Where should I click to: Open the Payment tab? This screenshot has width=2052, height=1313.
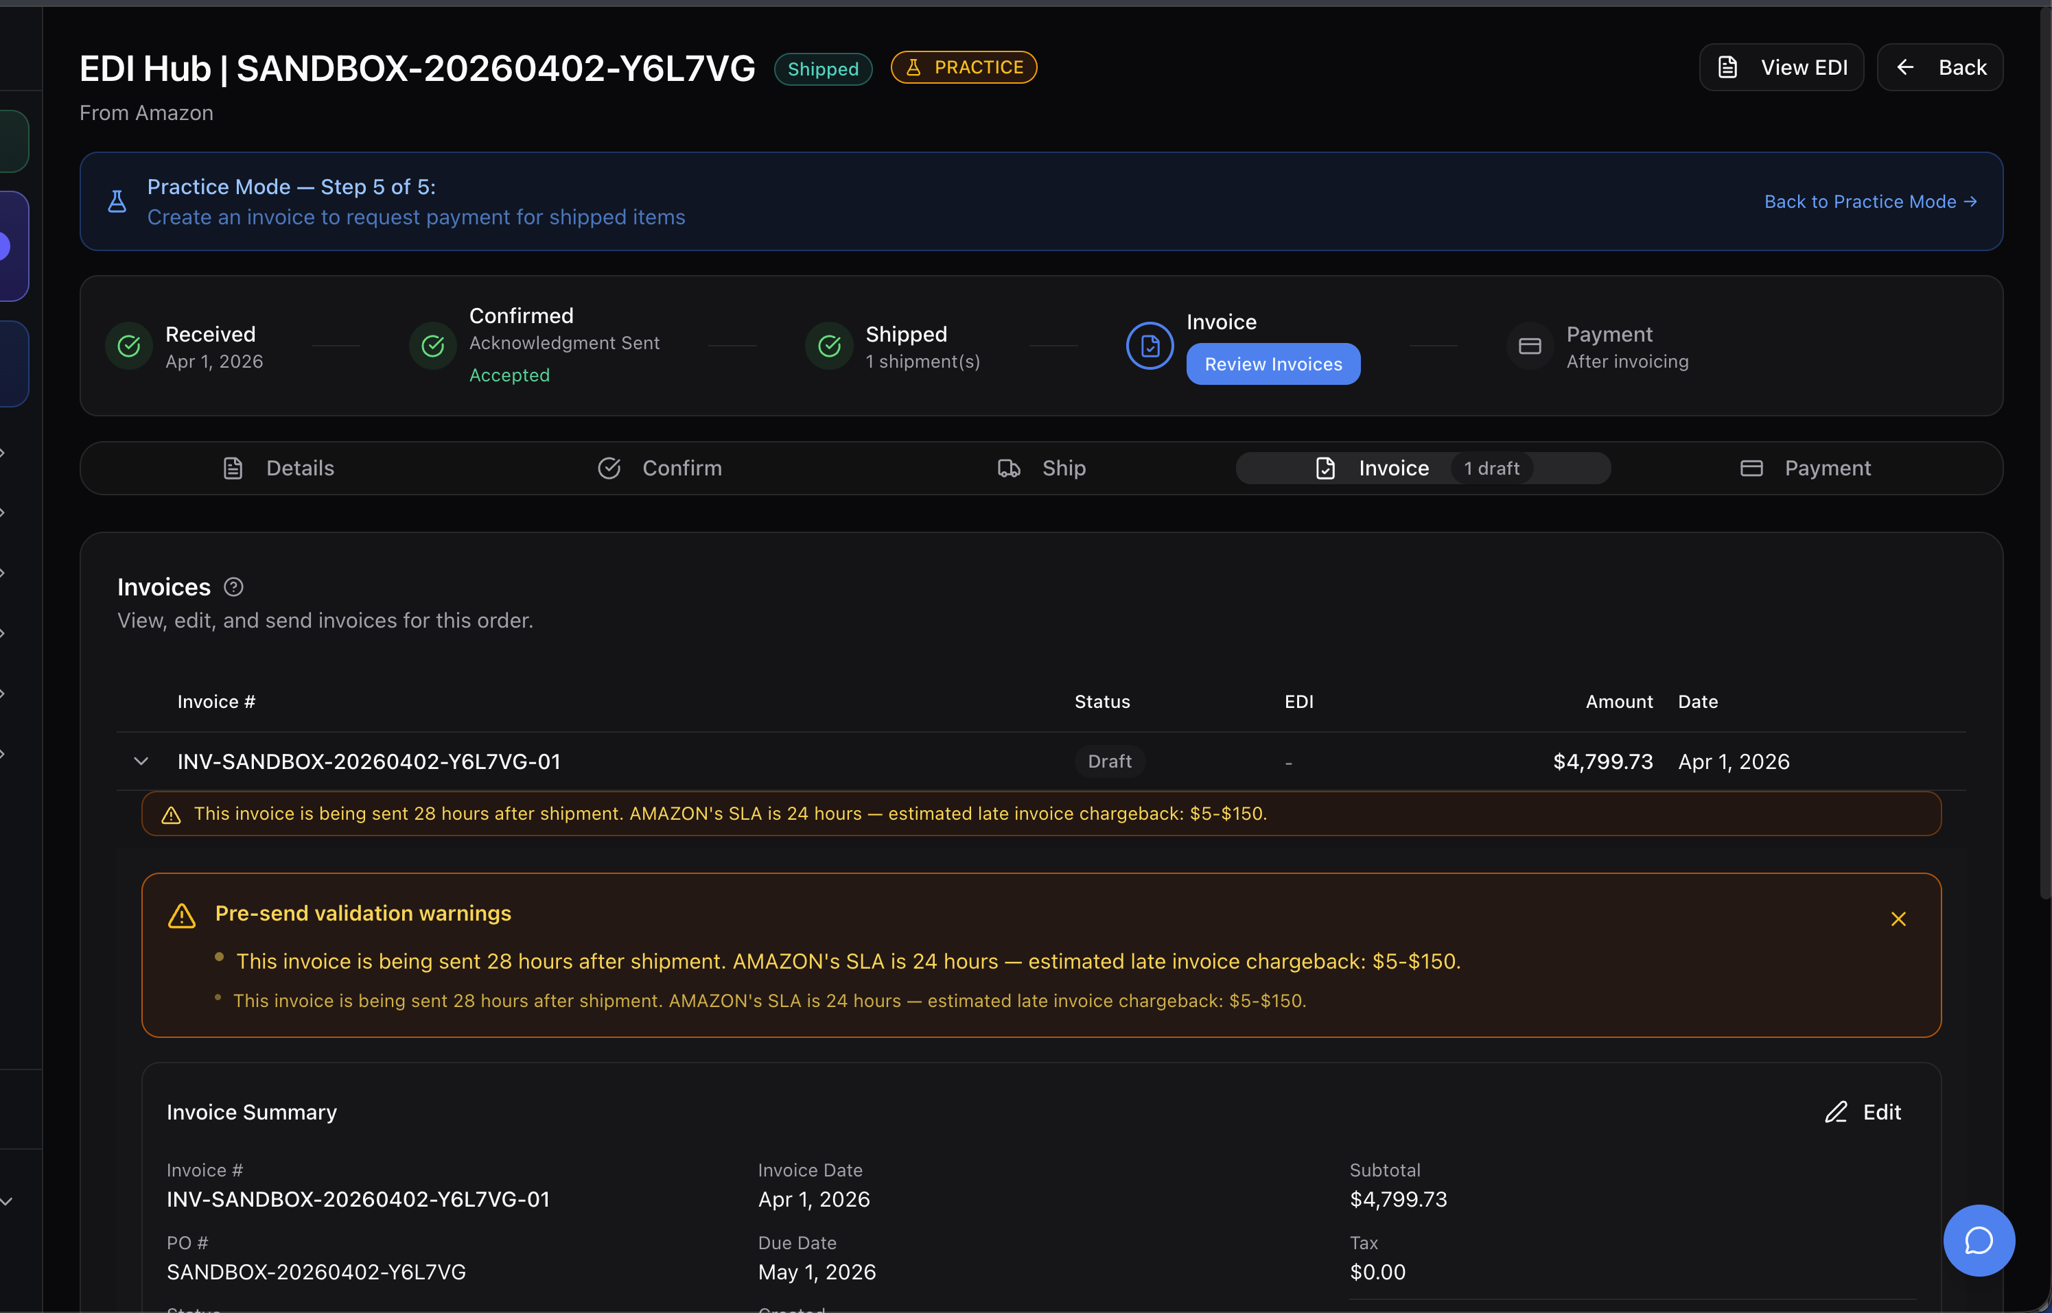point(1806,468)
